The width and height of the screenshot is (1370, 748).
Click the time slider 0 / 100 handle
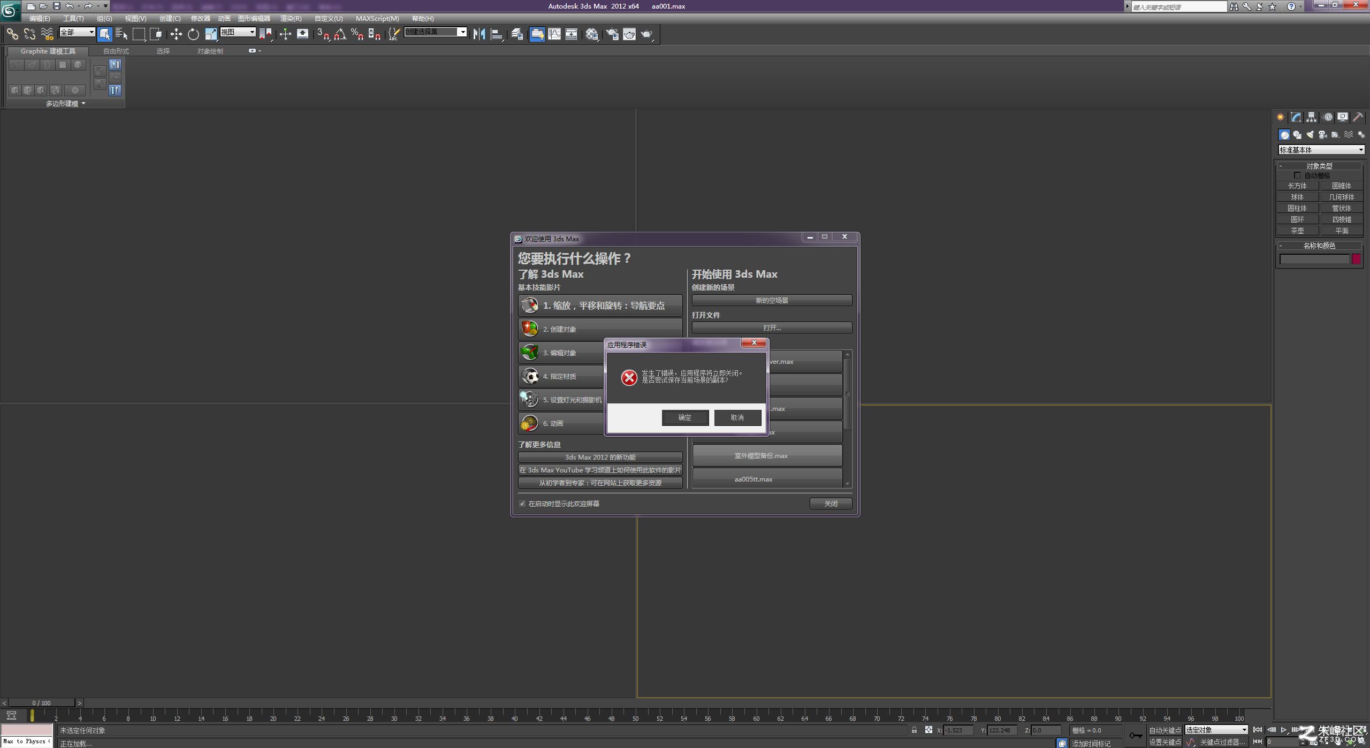tap(42, 703)
